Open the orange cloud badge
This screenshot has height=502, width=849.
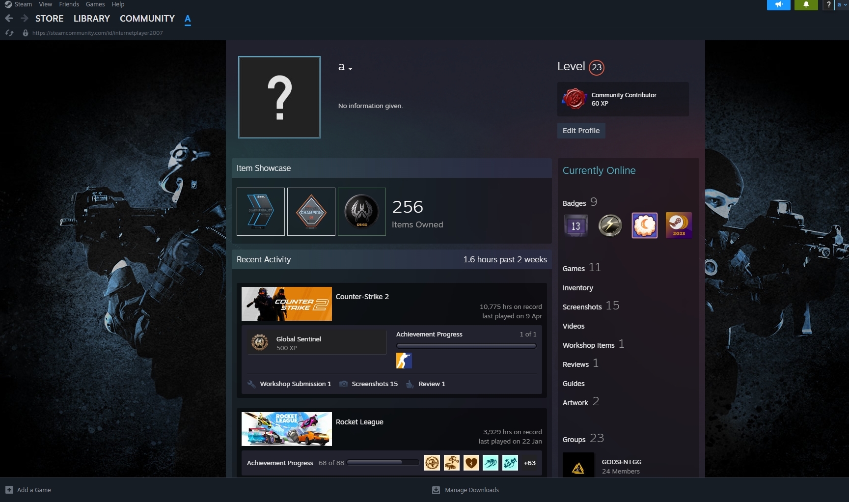[645, 225]
